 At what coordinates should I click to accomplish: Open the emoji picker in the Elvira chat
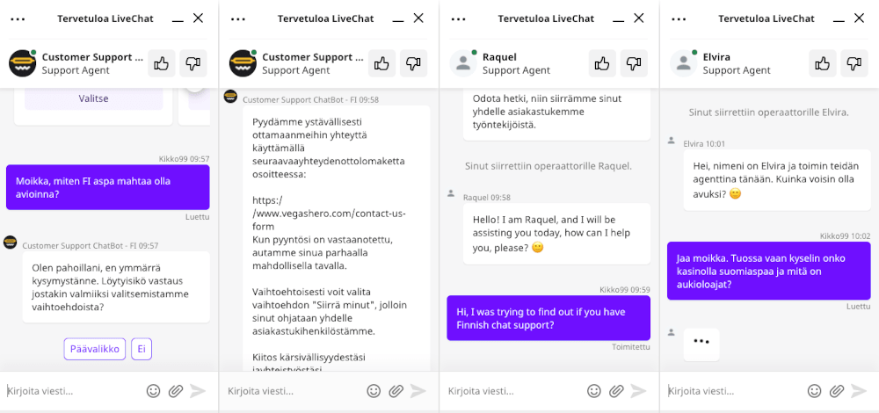click(815, 390)
